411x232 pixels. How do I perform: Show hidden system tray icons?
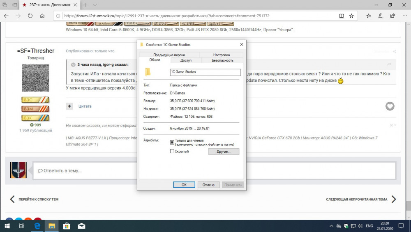point(331,226)
